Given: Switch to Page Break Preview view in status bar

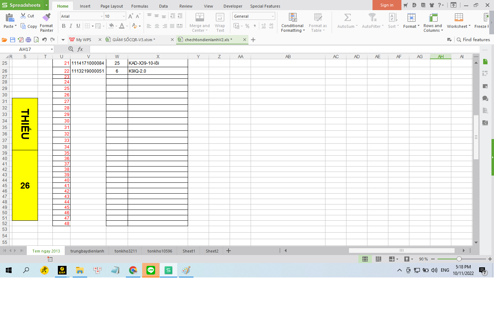Looking at the screenshot, I should tap(378, 259).
